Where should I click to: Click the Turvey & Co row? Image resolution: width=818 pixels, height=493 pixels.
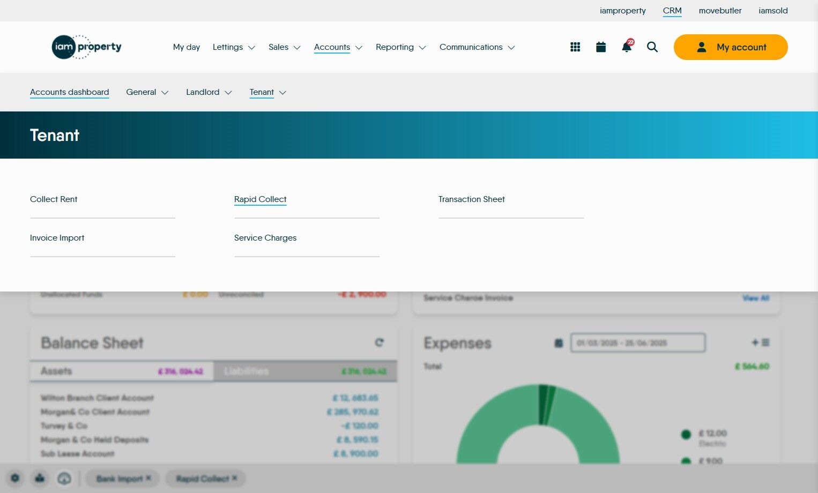click(210, 425)
